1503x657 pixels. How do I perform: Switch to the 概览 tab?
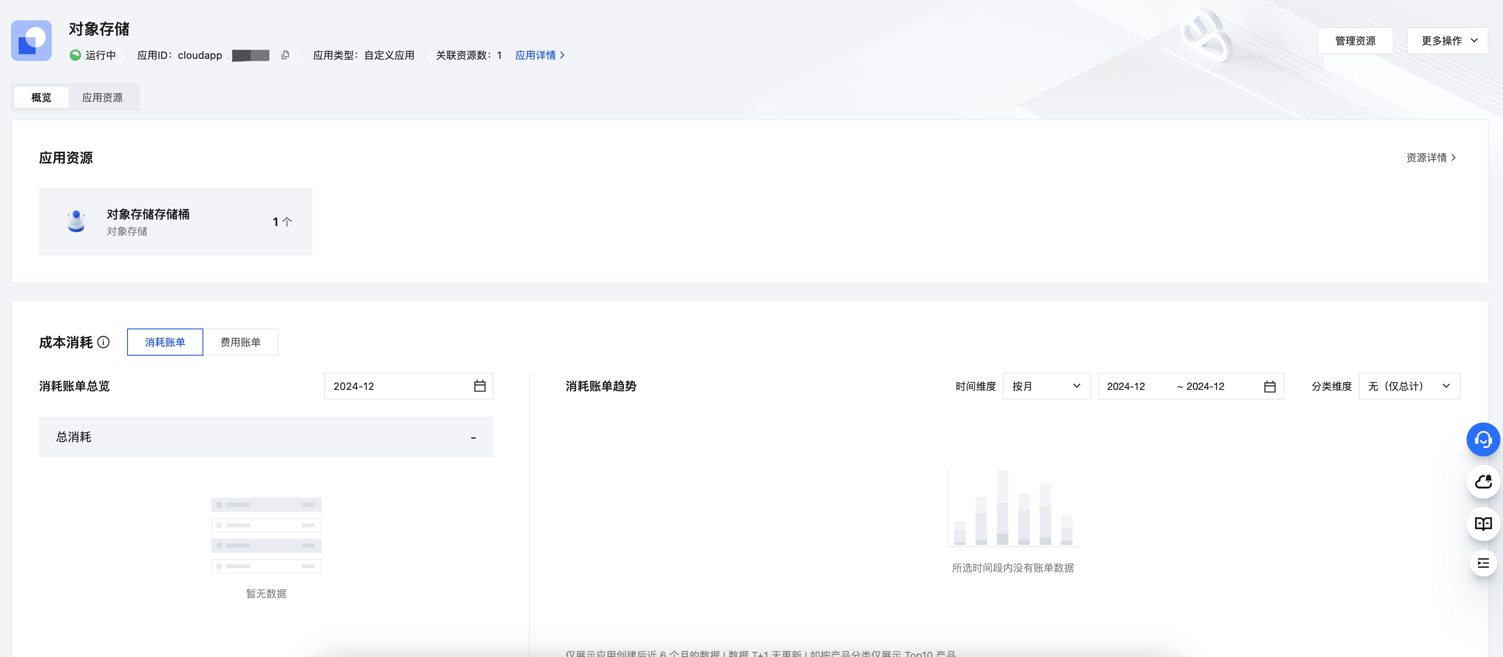tap(42, 97)
